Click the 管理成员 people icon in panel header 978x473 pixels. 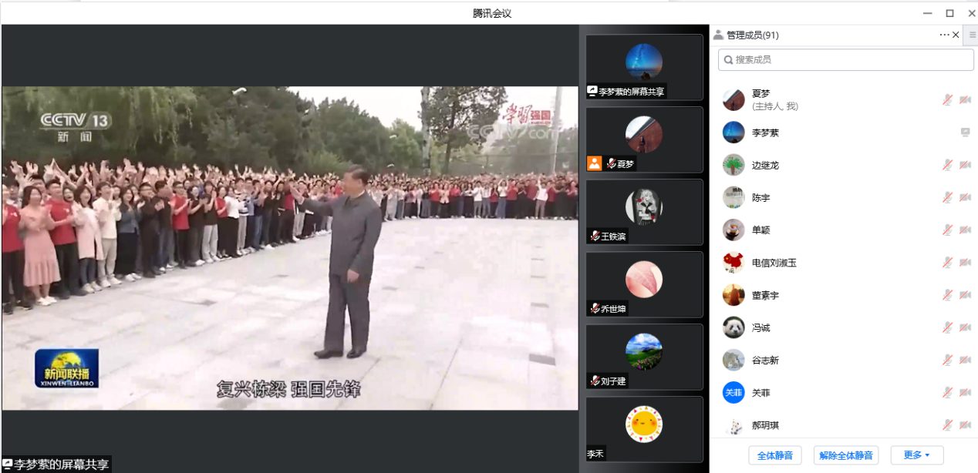coord(718,35)
